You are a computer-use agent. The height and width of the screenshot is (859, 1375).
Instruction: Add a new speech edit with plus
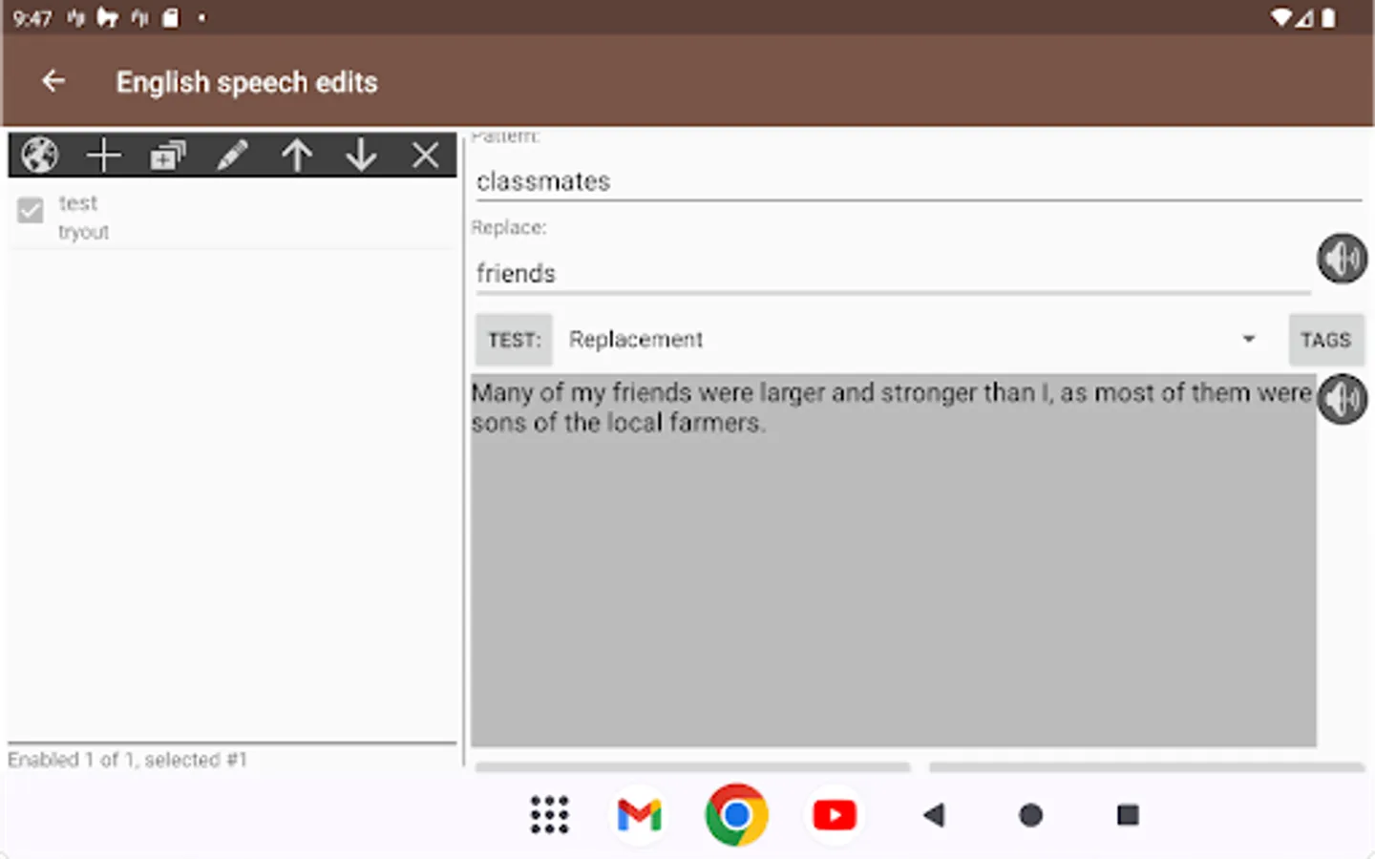tap(103, 155)
